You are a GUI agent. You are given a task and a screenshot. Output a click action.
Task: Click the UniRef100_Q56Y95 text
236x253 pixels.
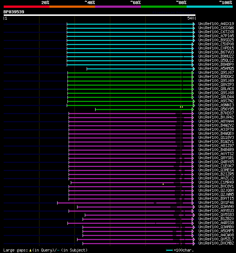[x=216, y=109]
